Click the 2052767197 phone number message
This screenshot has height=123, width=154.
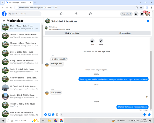click(x=56, y=93)
